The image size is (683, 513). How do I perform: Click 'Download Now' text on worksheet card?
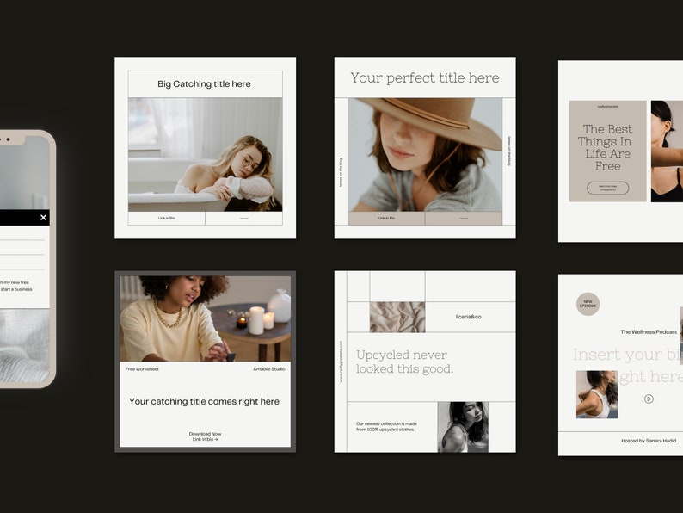(x=205, y=434)
